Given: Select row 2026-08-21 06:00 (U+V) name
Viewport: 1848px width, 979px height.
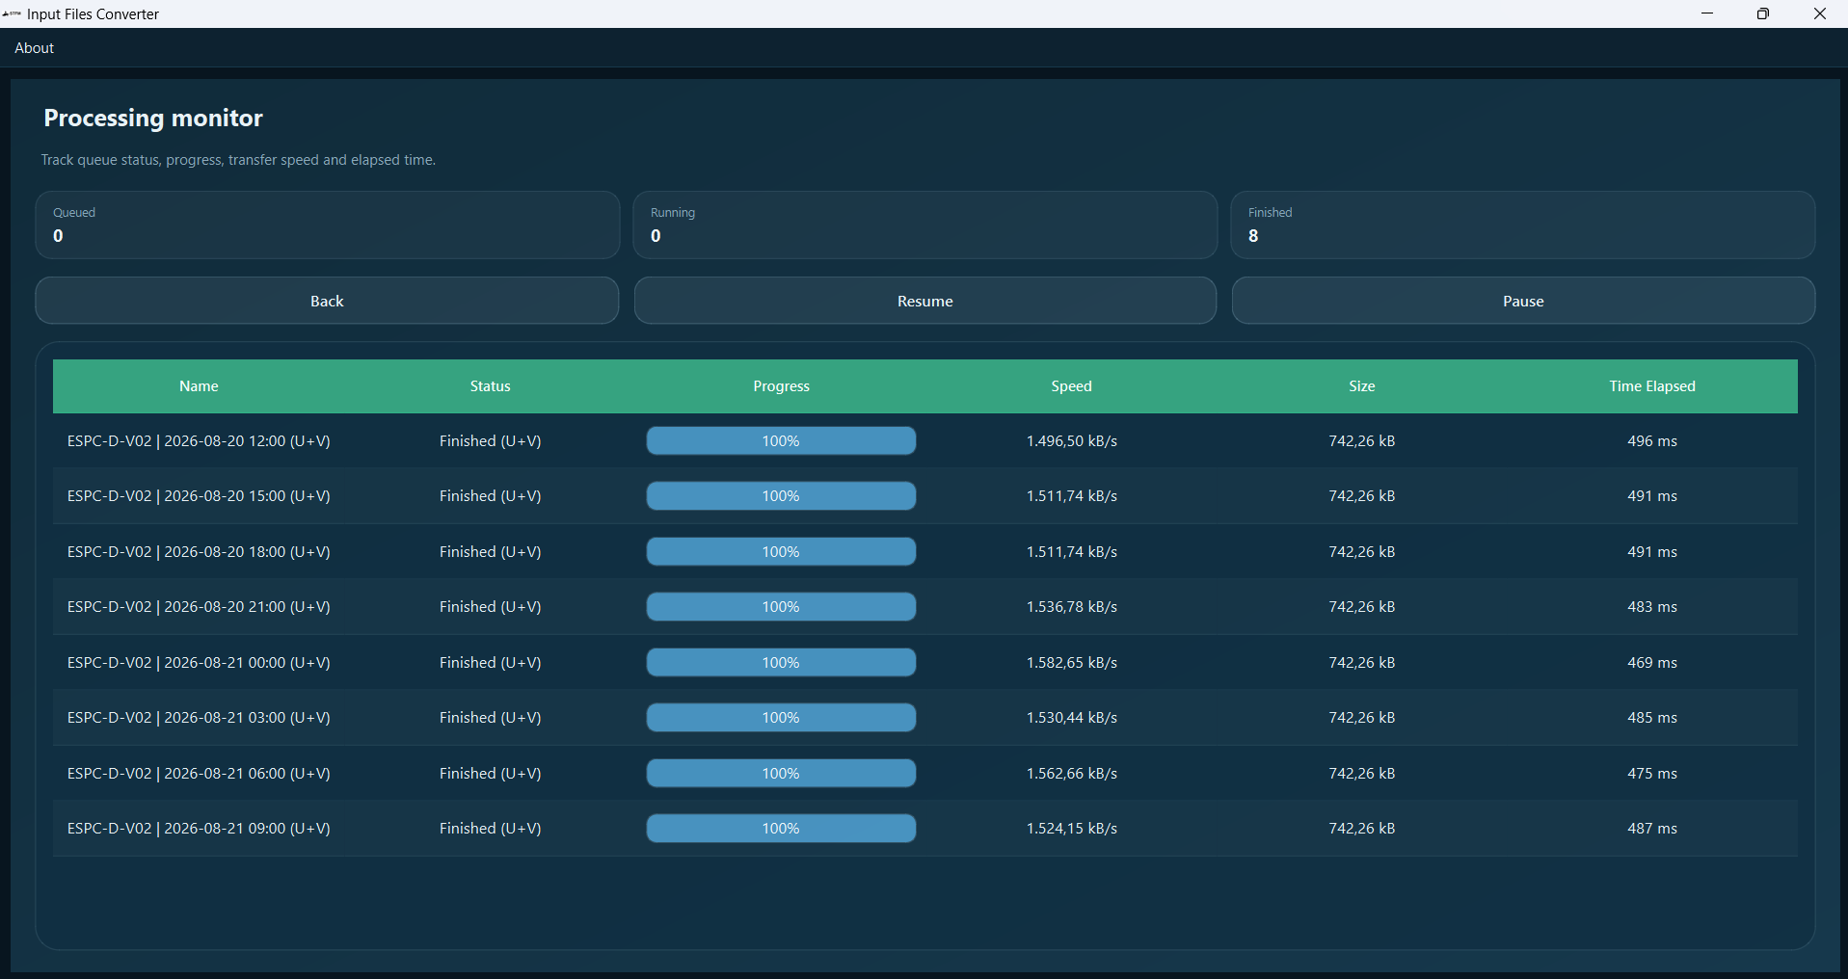Looking at the screenshot, I should coord(199,774).
